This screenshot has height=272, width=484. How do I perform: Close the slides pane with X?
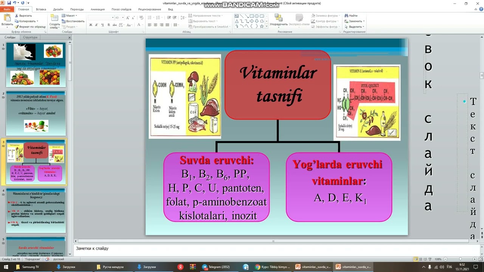click(69, 37)
